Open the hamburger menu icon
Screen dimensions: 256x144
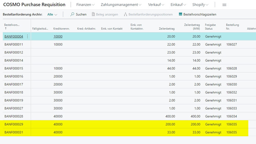point(224,5)
